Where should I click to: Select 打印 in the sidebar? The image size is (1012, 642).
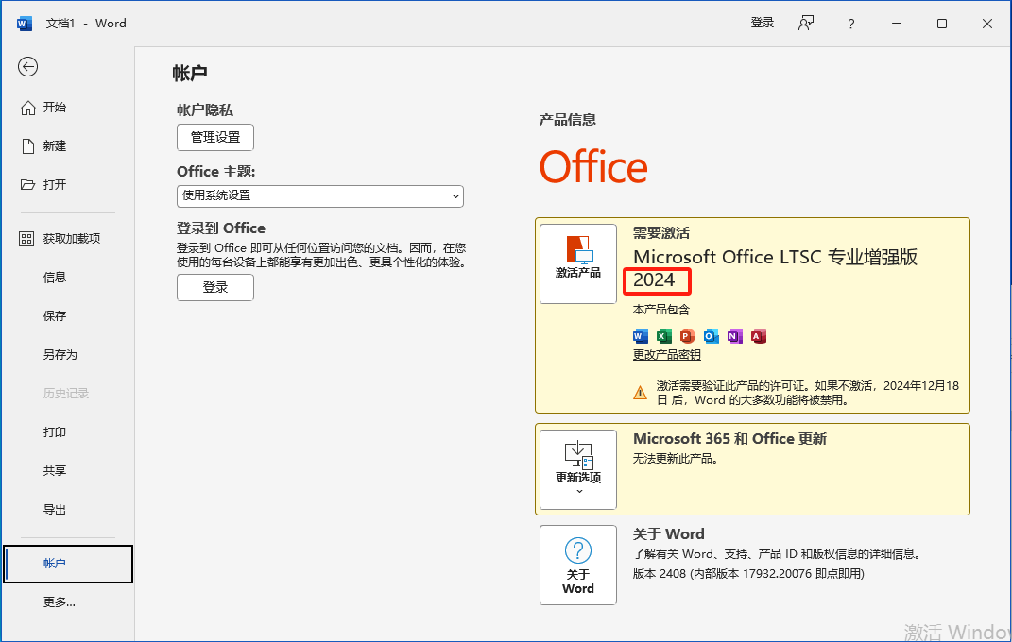[x=68, y=431]
